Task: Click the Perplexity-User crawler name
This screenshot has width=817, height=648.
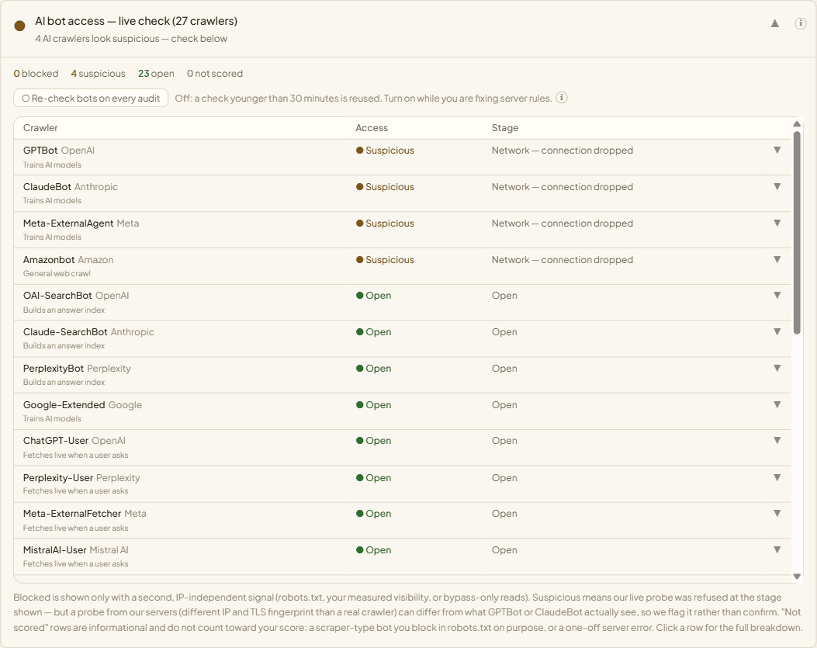Action: pos(58,477)
